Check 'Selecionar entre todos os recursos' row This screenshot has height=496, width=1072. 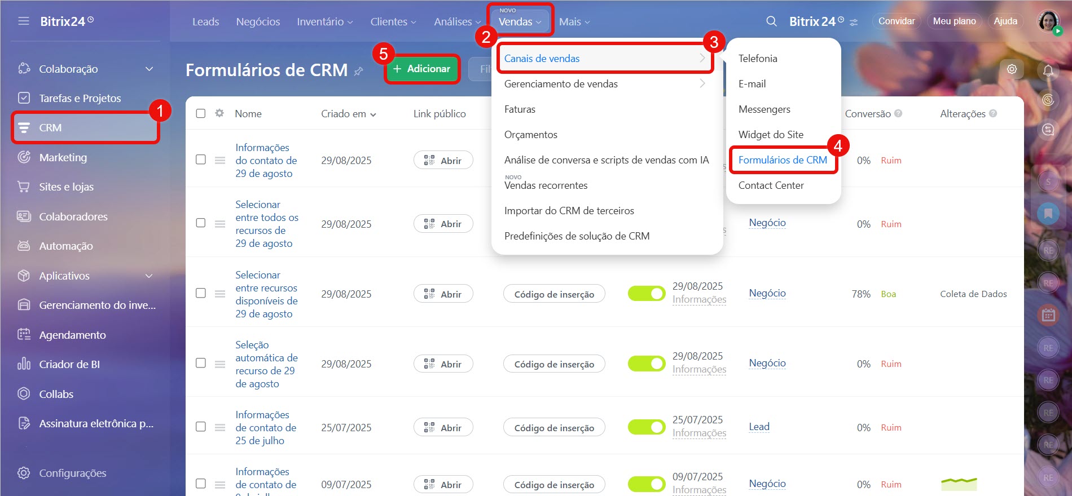tap(201, 223)
